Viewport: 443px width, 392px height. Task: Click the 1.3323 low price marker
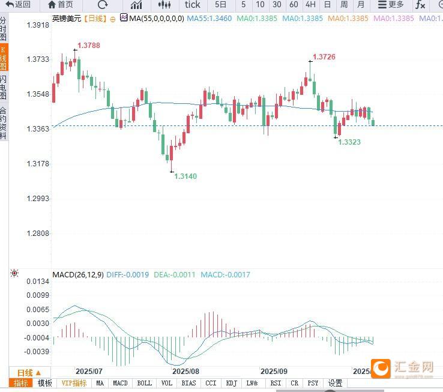[349, 142]
